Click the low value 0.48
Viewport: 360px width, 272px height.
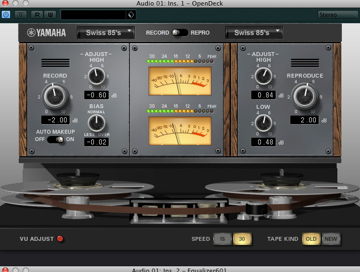(x=264, y=142)
